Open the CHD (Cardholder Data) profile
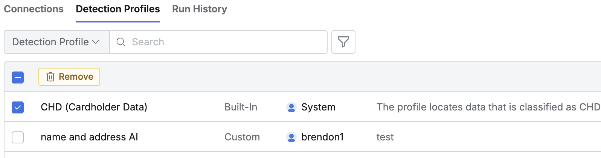 94,107
